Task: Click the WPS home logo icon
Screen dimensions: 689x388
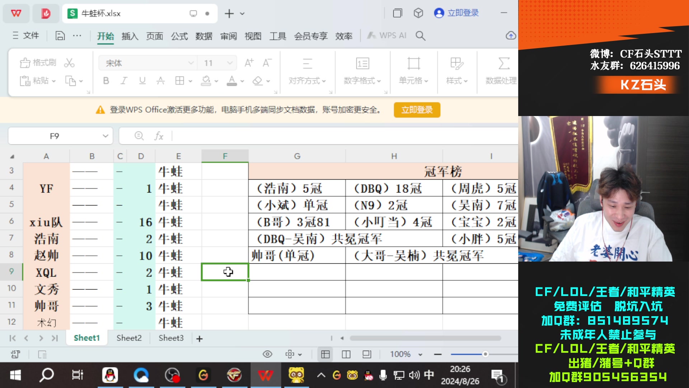Action: [16, 13]
